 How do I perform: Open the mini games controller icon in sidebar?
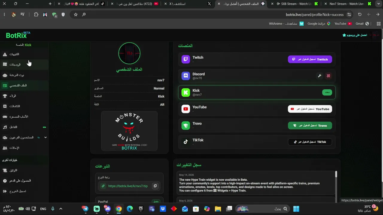point(5,117)
